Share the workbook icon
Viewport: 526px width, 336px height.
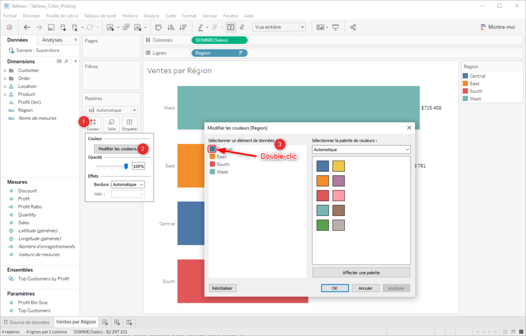pos(353,28)
